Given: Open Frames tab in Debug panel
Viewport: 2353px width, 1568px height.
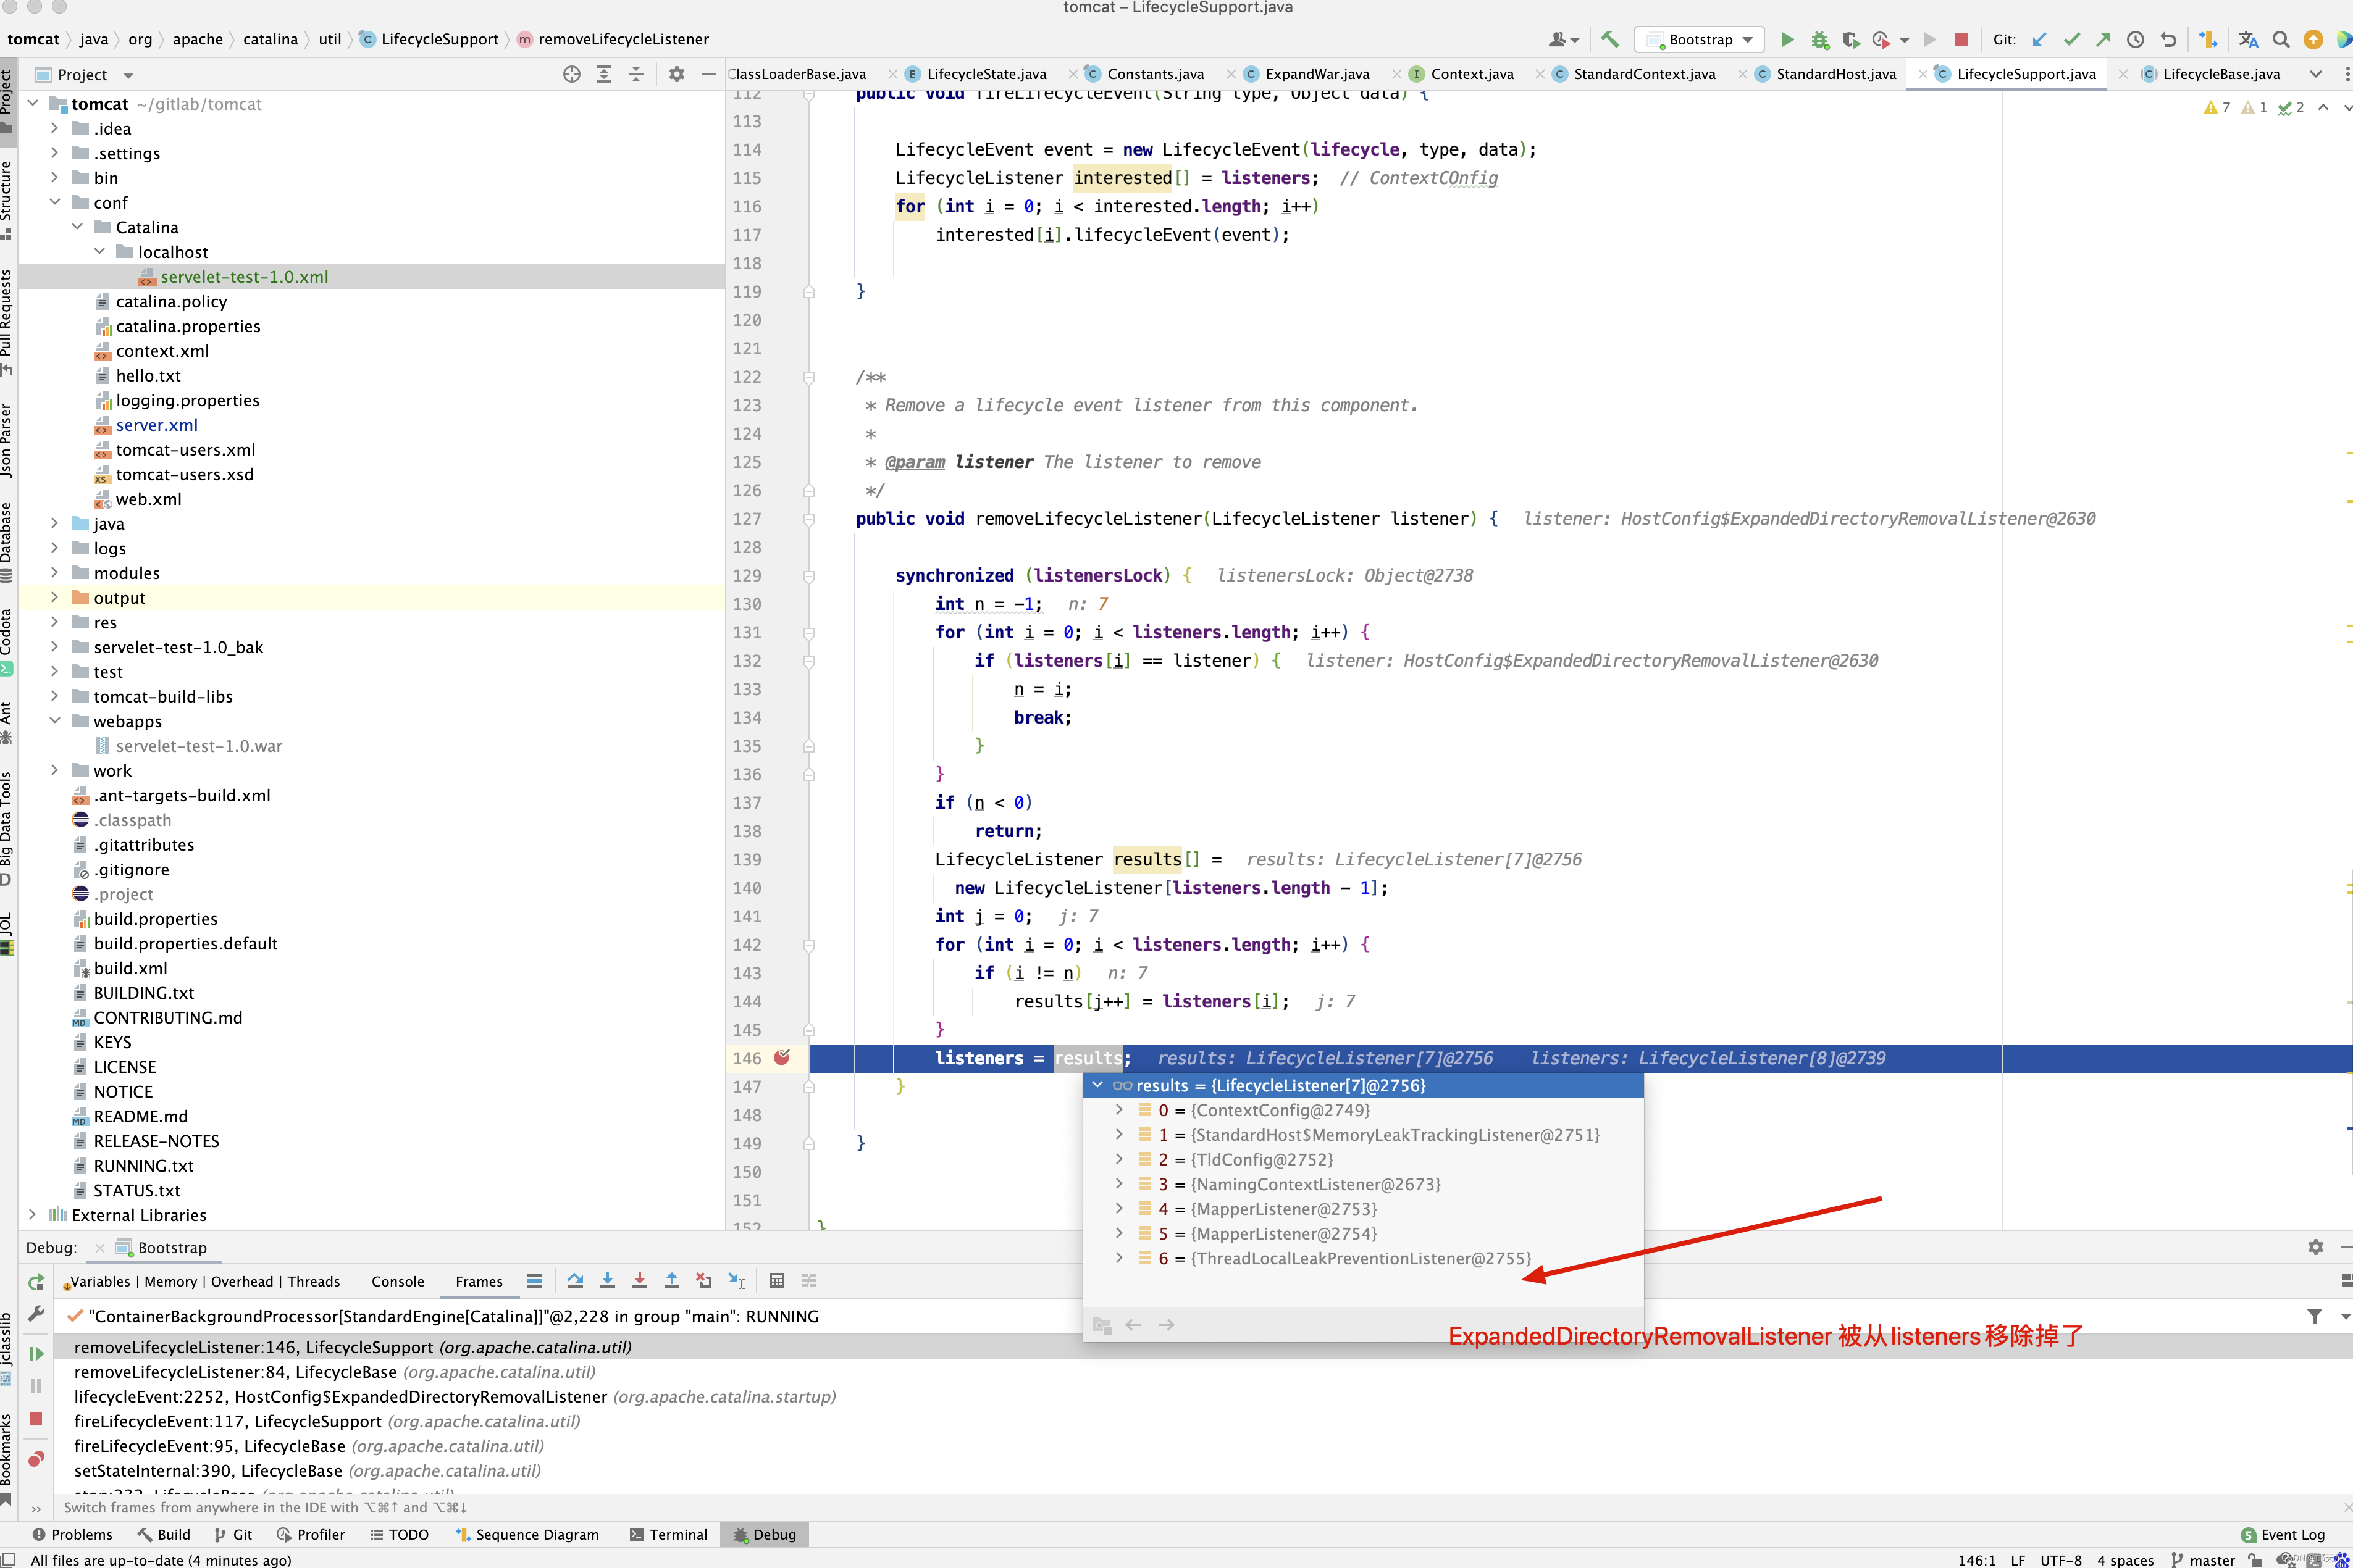Looking at the screenshot, I should click(479, 1281).
